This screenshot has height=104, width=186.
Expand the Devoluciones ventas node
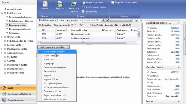point(2,49)
